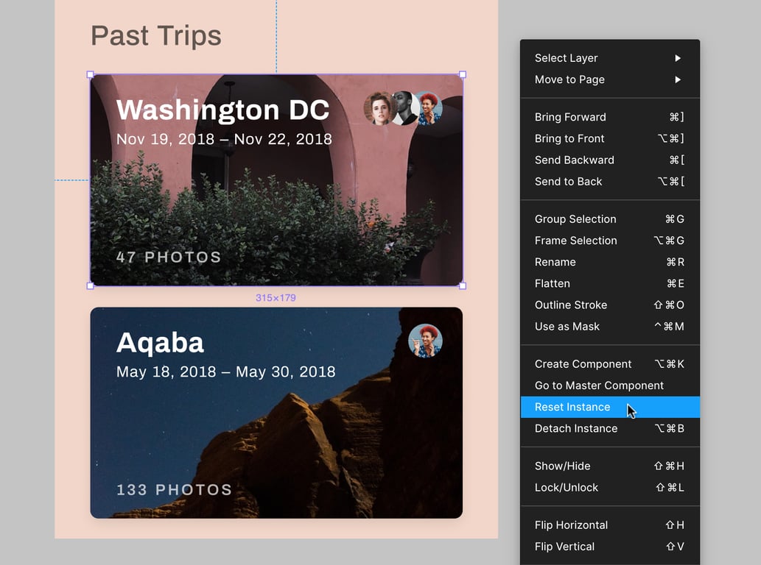Expand the Select Layer submenu arrow
This screenshot has height=565, width=761.
point(678,58)
